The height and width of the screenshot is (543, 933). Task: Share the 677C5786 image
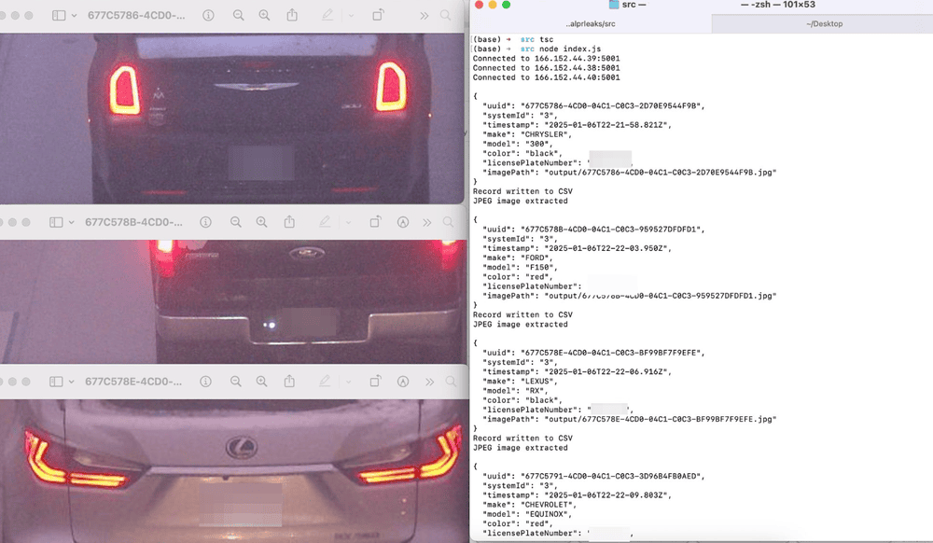[292, 15]
